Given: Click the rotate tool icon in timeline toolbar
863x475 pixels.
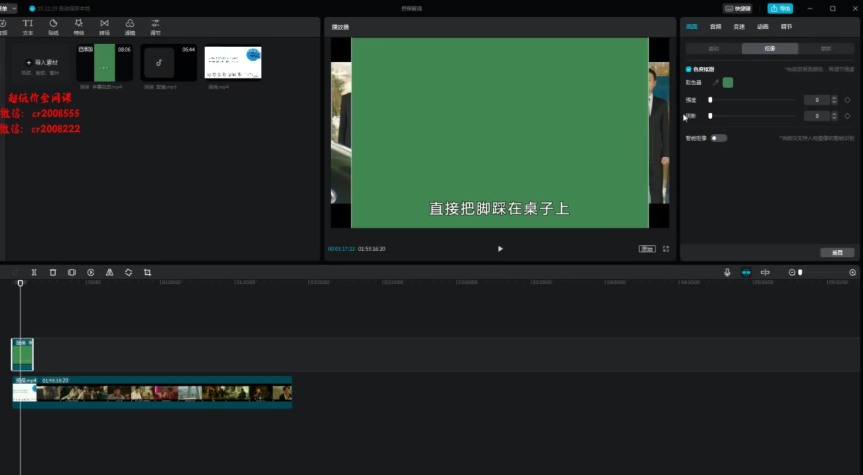Looking at the screenshot, I should point(128,272).
